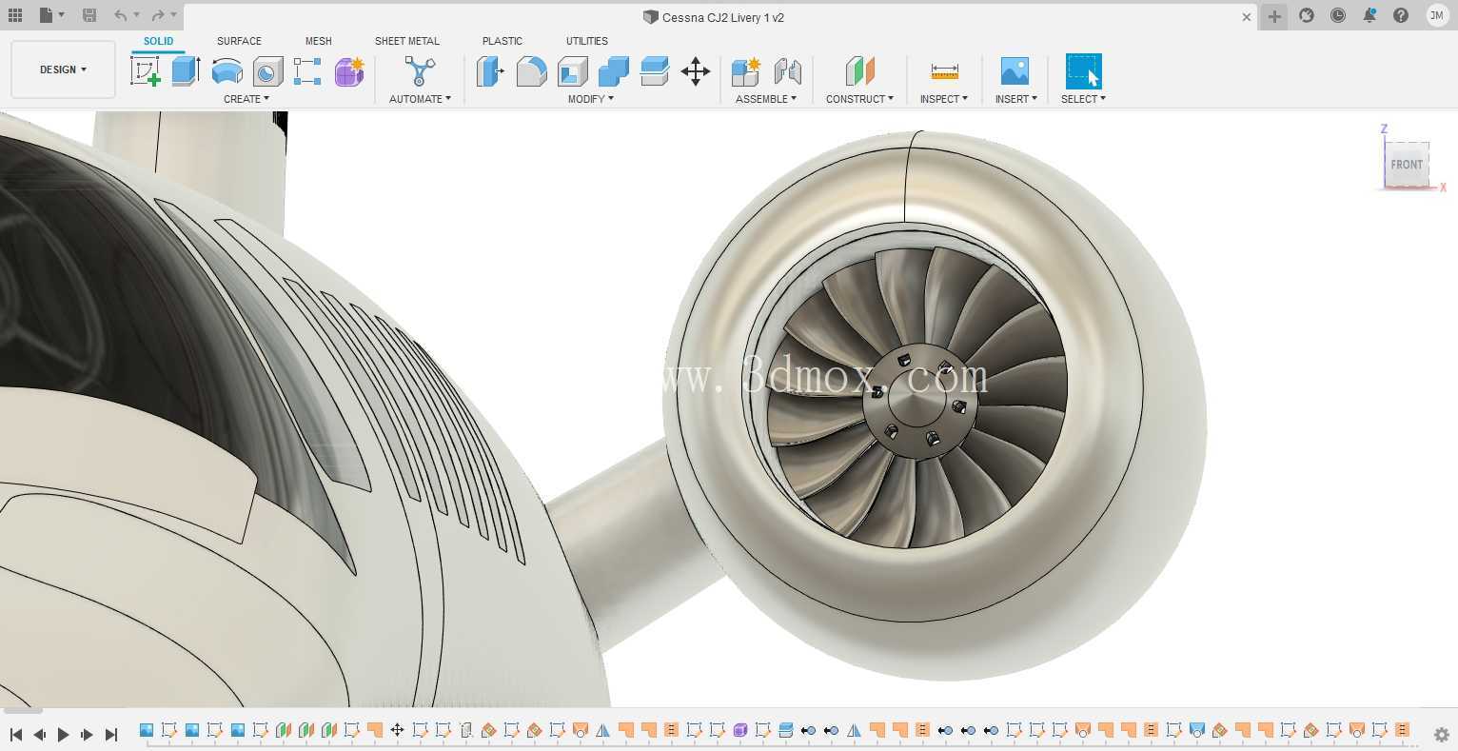Select the purple Form feature in the timeline
This screenshot has height=751, width=1458.
(x=740, y=730)
